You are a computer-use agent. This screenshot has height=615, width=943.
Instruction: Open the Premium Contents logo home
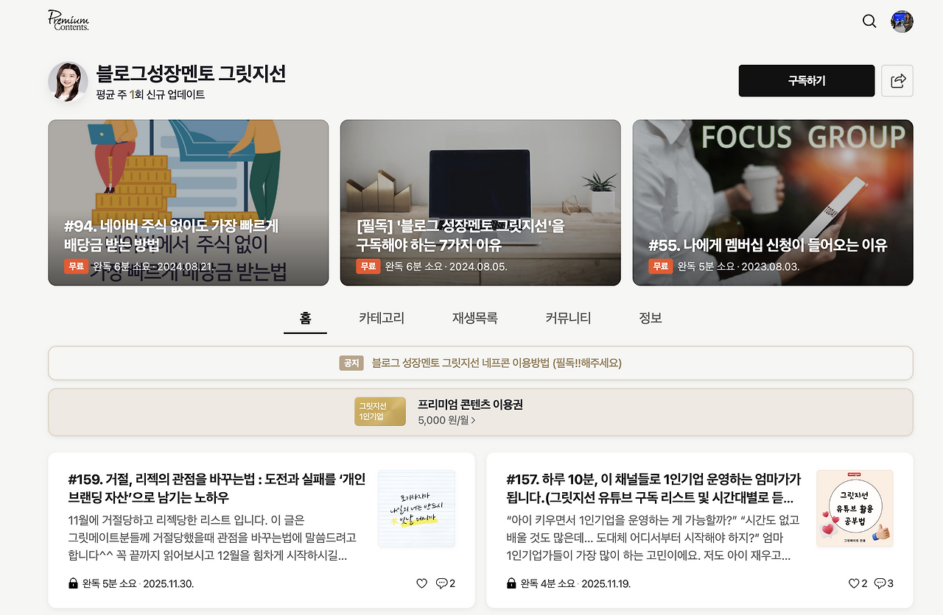(x=69, y=21)
